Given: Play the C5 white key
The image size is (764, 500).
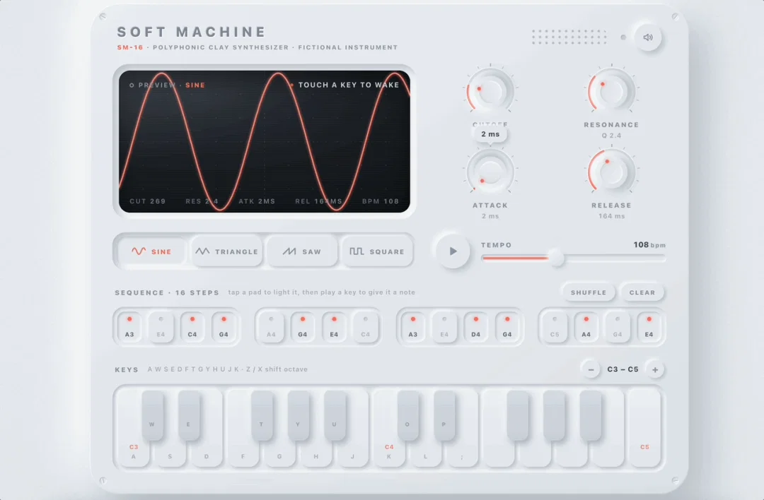Looking at the screenshot, I should (x=644, y=428).
